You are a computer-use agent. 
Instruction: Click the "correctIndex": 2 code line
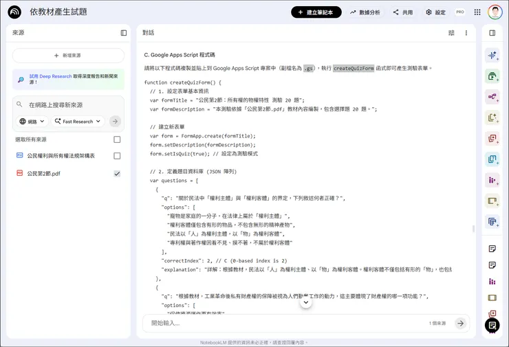[224, 260]
